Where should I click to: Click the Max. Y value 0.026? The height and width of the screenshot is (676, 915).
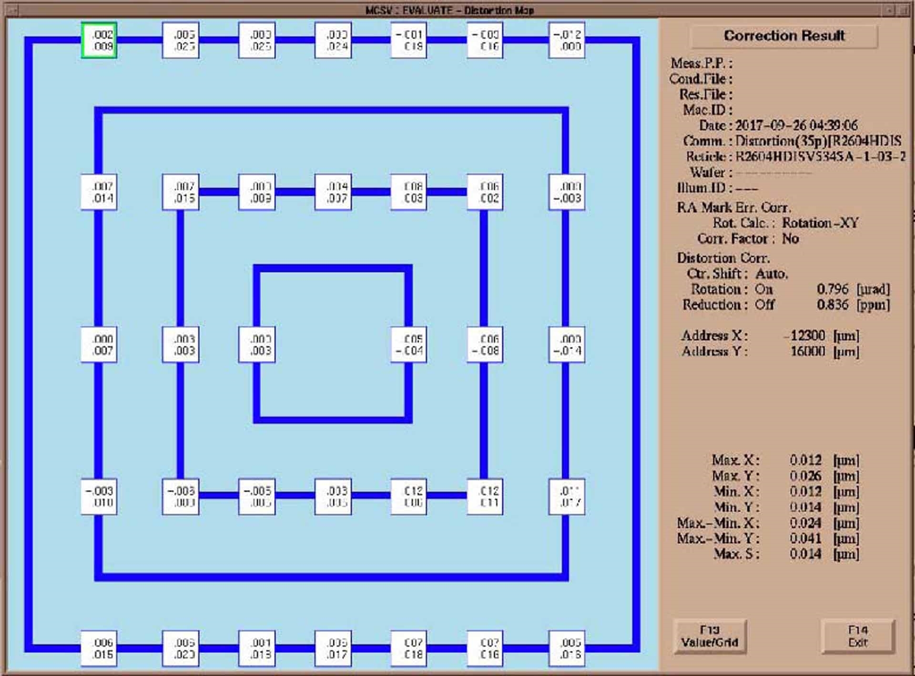click(x=805, y=476)
